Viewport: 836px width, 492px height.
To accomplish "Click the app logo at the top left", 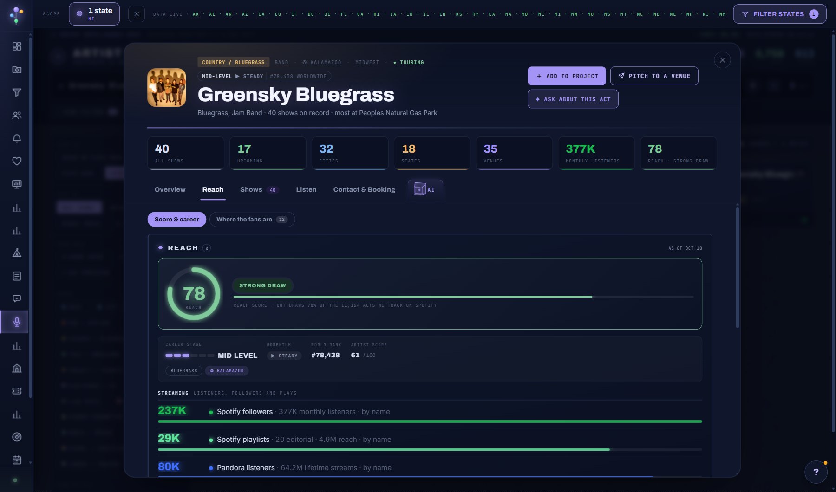I will click(16, 15).
